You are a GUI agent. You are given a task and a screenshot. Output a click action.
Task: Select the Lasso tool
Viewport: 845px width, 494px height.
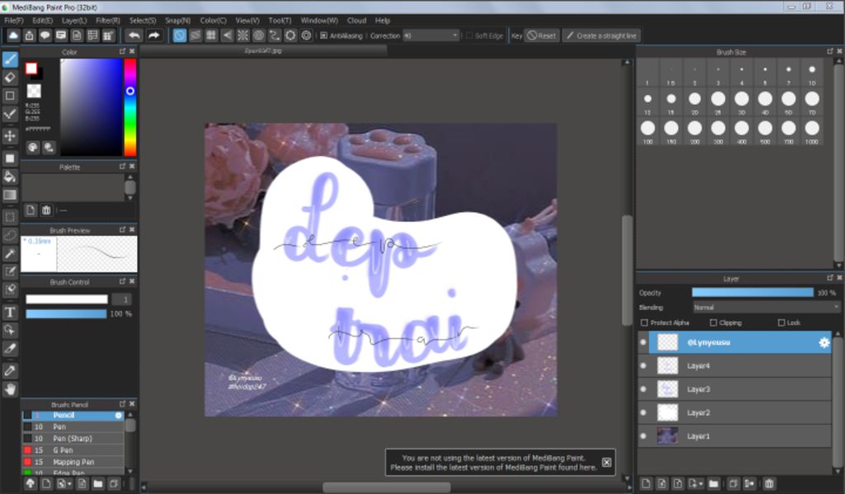click(10, 235)
